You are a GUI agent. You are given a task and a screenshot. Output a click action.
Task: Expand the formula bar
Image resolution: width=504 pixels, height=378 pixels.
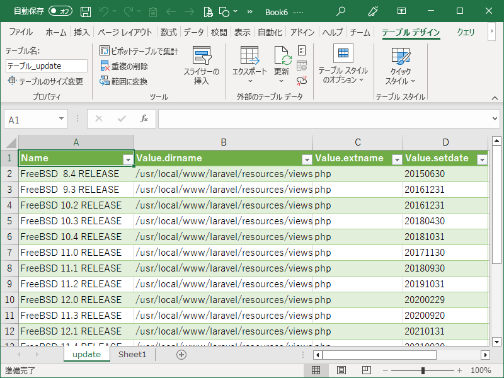(x=495, y=118)
